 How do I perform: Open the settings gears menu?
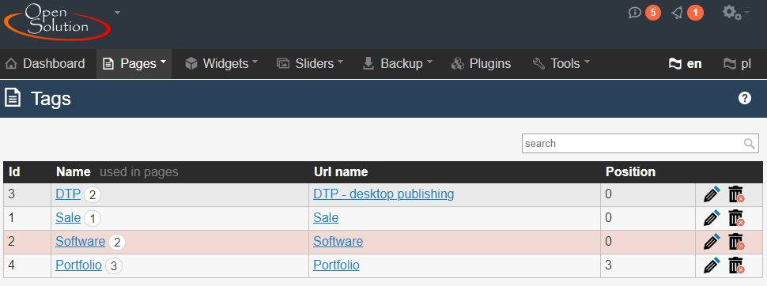tap(735, 12)
